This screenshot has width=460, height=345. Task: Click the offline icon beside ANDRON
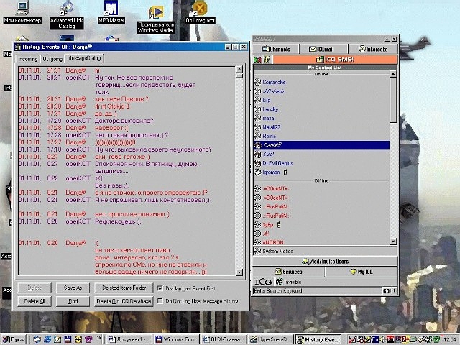click(257, 242)
